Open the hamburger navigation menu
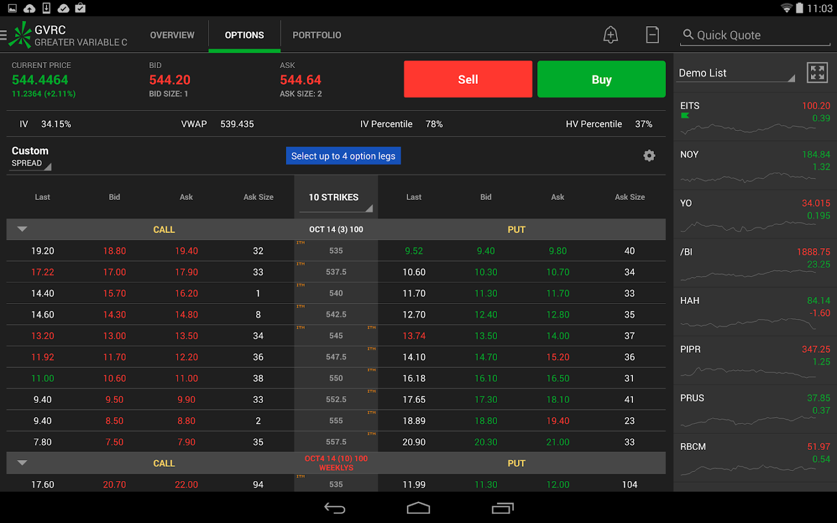Image resolution: width=837 pixels, height=523 pixels. [x=5, y=35]
